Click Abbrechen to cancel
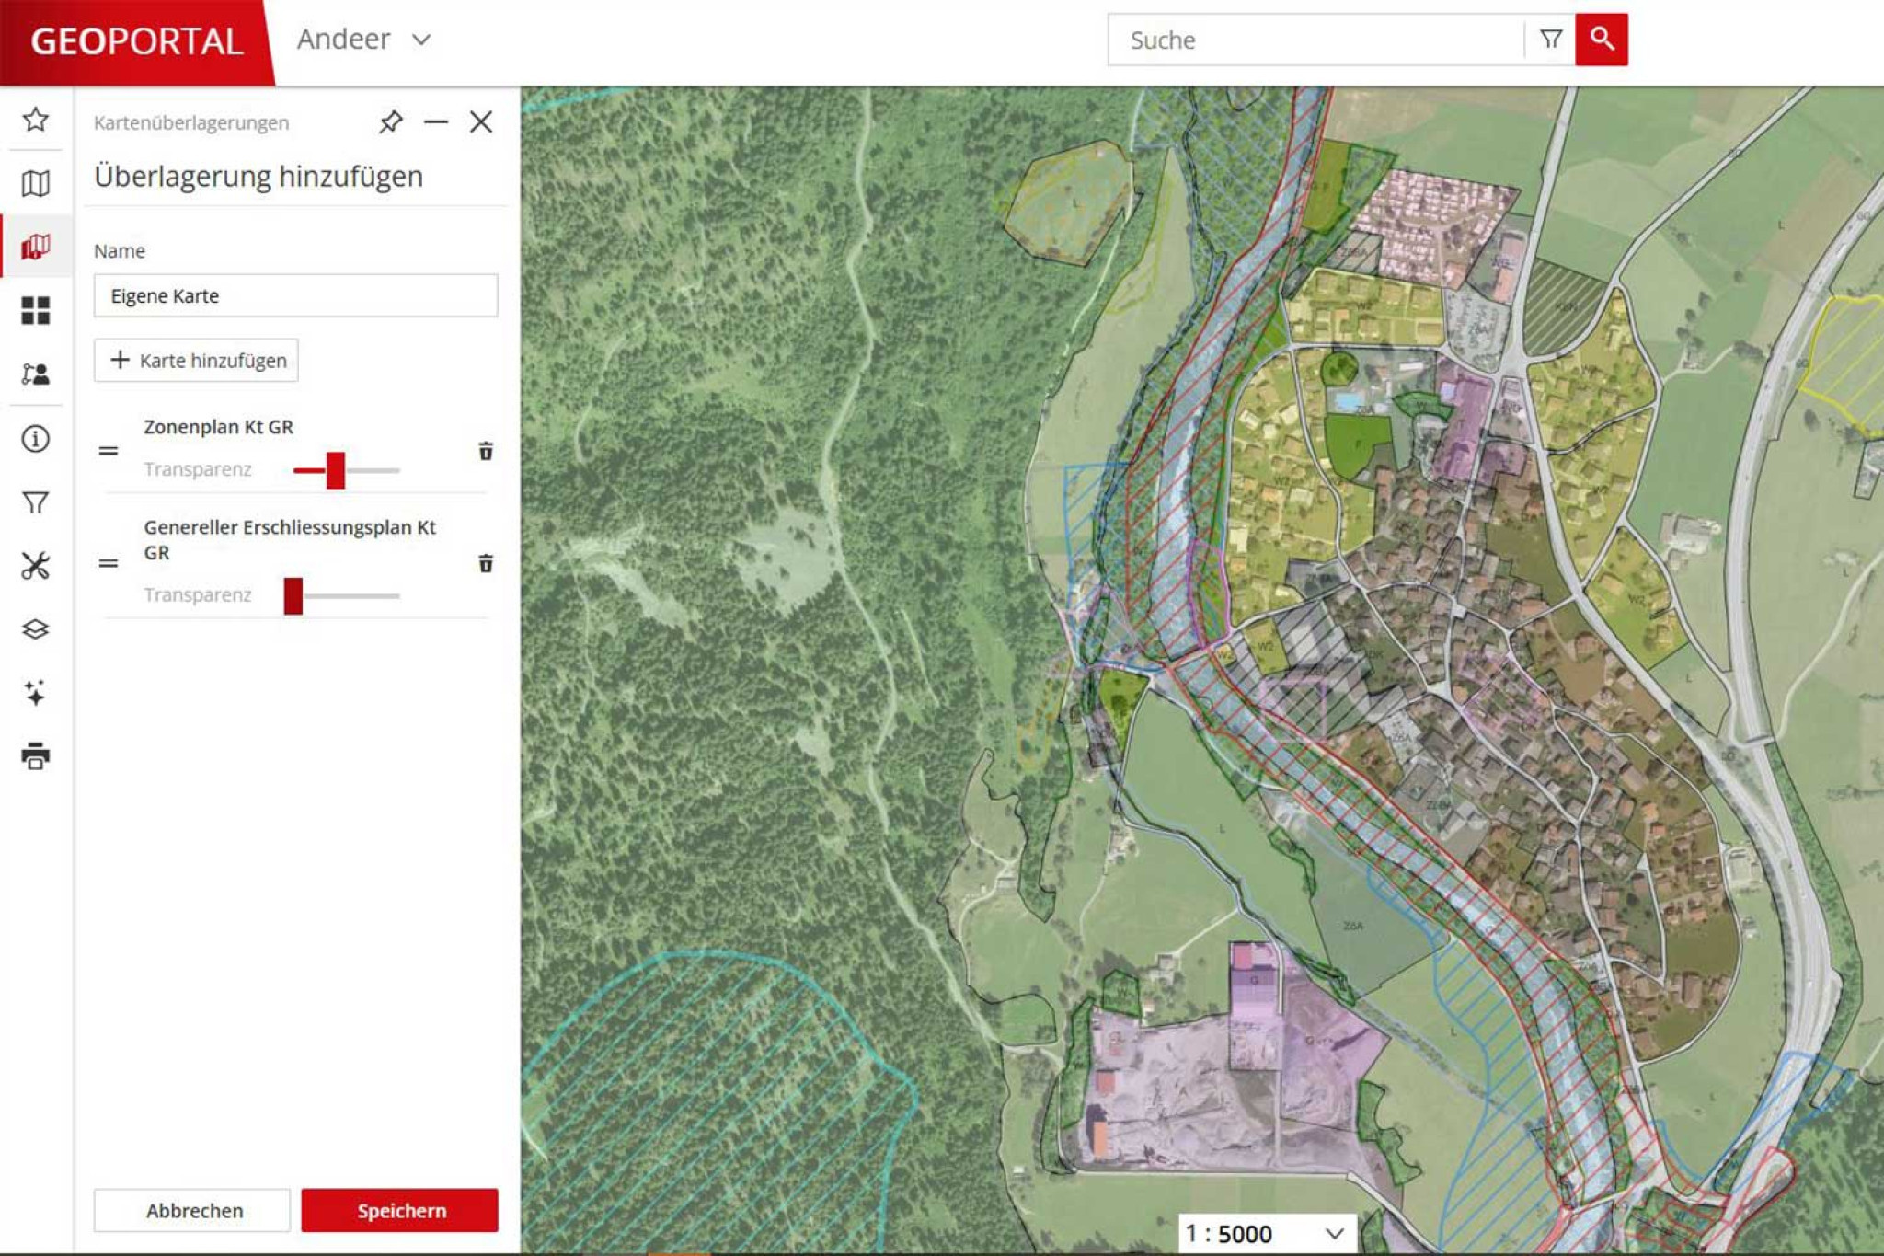Screen dimensions: 1884x1256 [x=193, y=1210]
